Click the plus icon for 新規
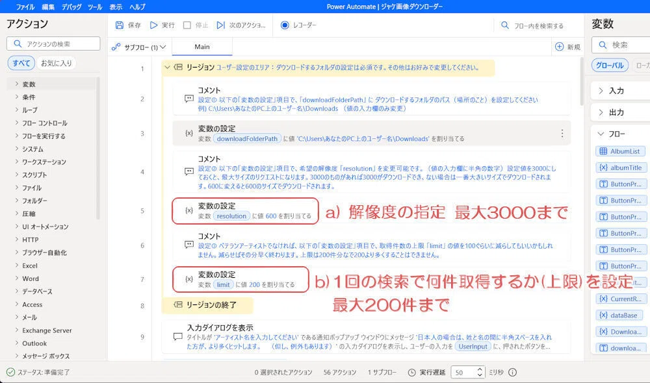650x383 pixels. point(559,47)
